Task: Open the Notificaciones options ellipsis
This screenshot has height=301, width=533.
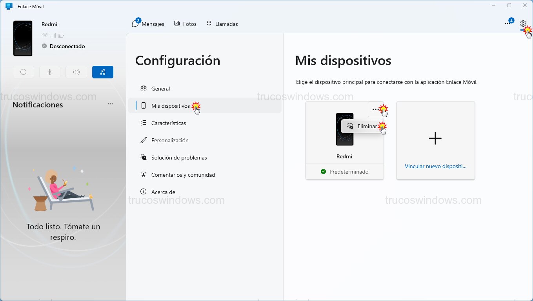Action: (x=110, y=103)
